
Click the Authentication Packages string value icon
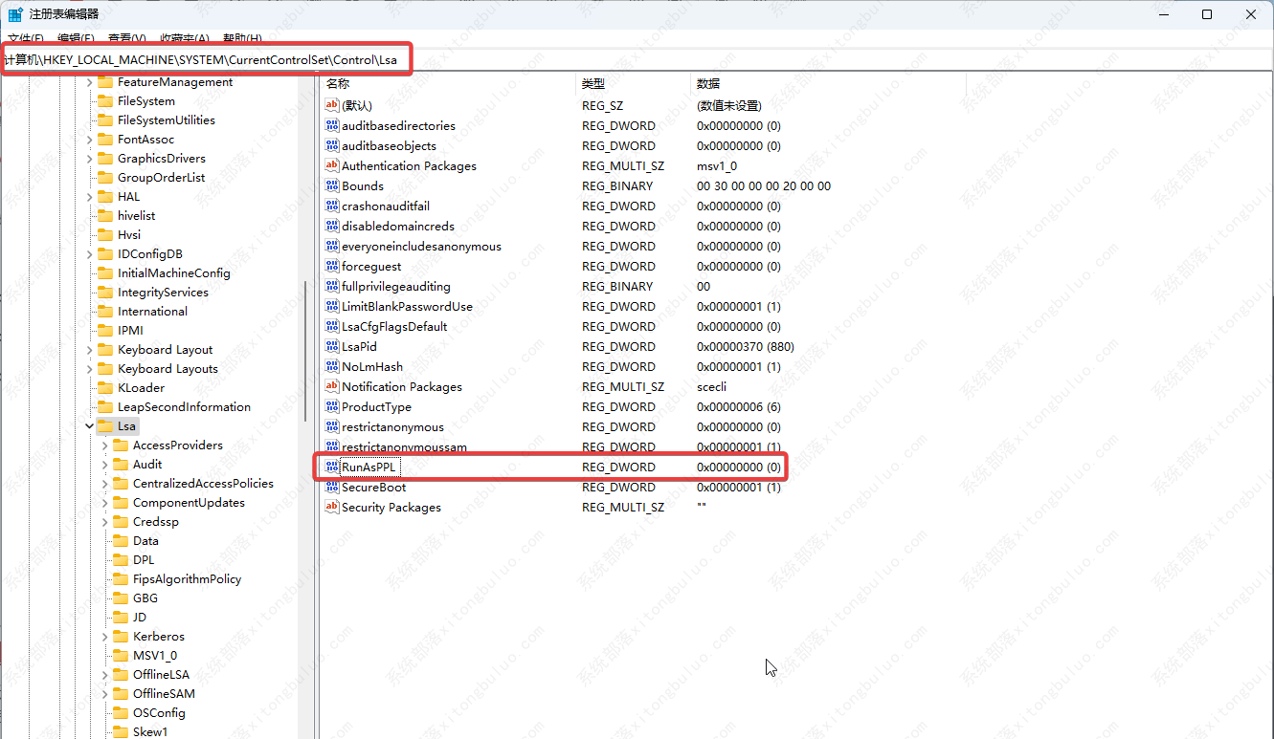pyautogui.click(x=332, y=166)
